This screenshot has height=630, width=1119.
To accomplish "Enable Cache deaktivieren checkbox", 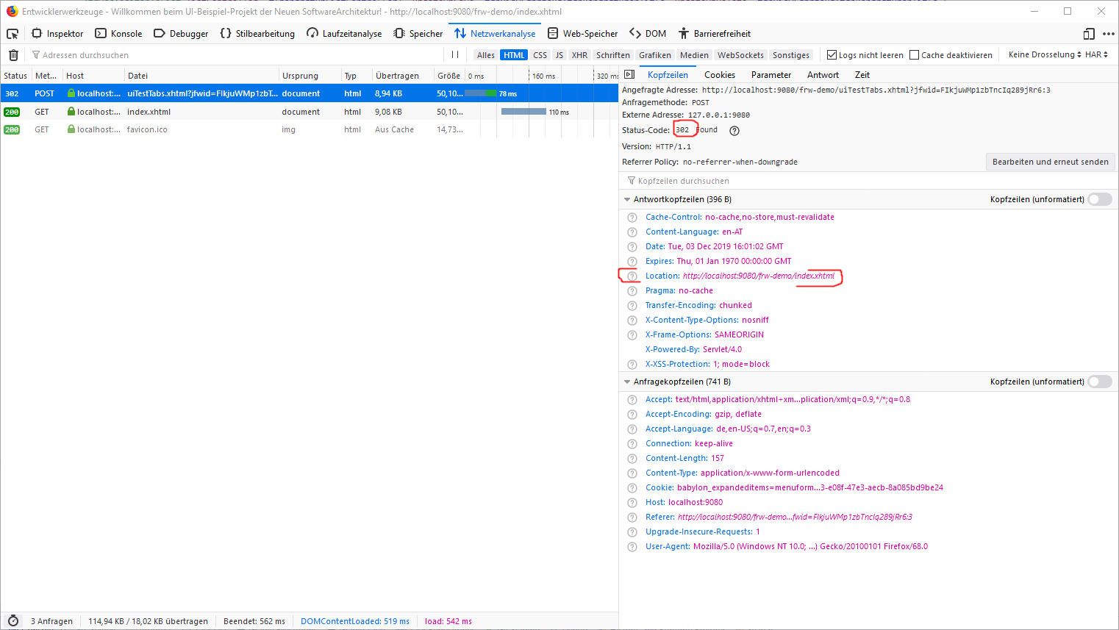I will point(915,55).
